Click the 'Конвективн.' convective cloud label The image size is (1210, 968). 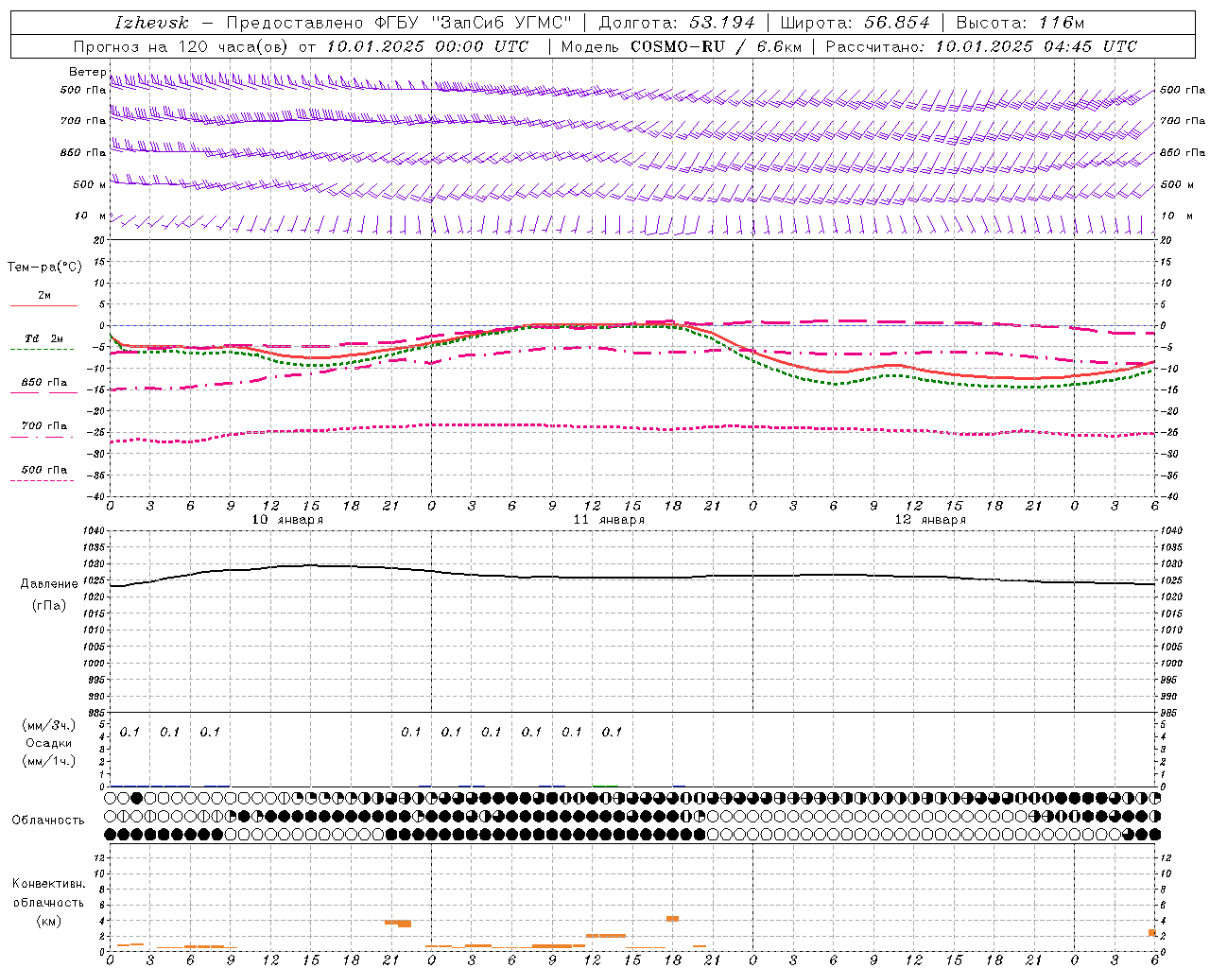49,884
